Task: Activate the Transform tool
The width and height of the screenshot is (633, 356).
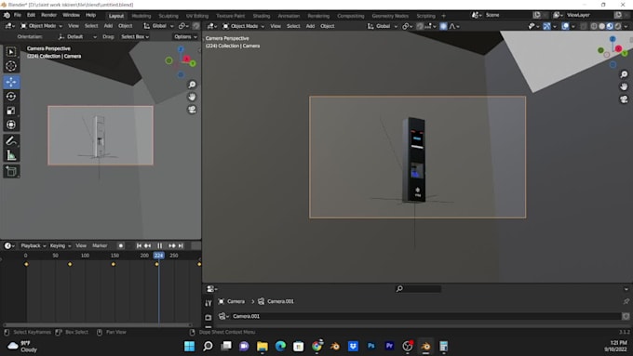Action: (x=11, y=125)
